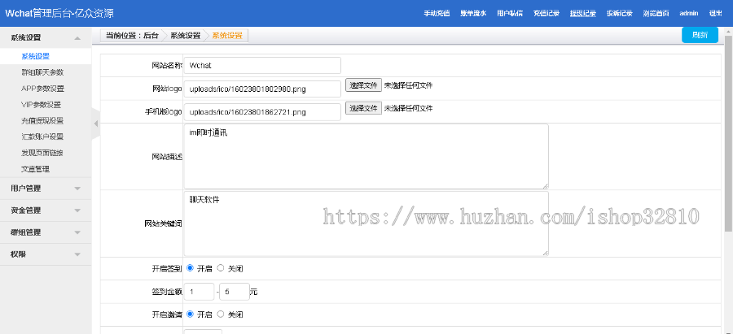Collapse the sidebar with the left arrow handle
The height and width of the screenshot is (334, 733).
[96, 124]
